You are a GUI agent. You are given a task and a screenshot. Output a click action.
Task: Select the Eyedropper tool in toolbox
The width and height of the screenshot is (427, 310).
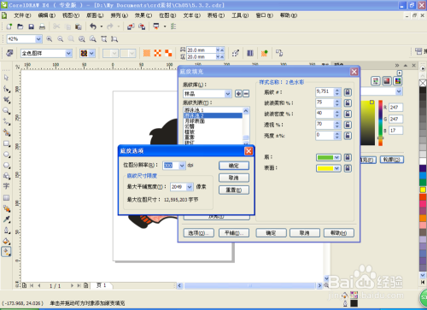[x=6, y=219]
